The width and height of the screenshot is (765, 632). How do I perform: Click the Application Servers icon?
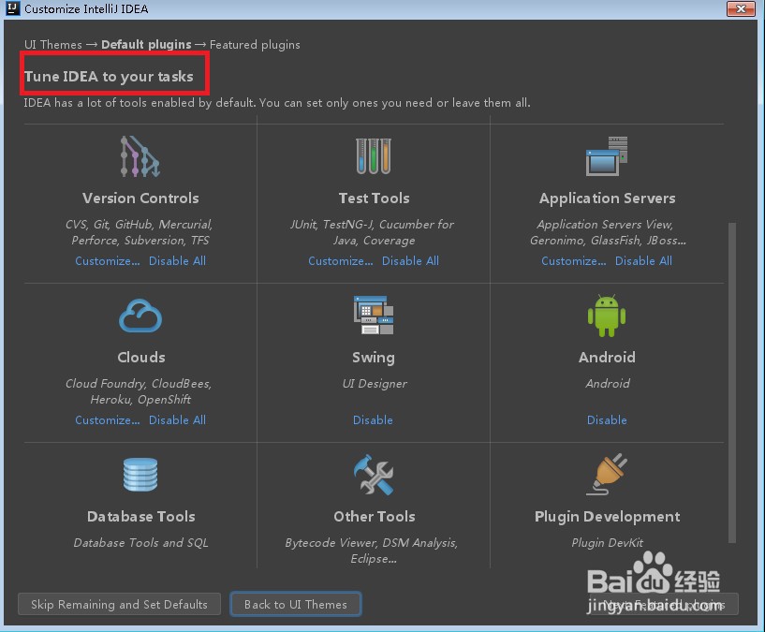pos(607,156)
